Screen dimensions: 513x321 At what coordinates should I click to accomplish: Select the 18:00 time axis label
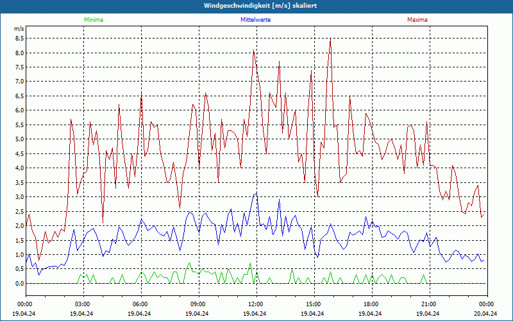click(371, 304)
